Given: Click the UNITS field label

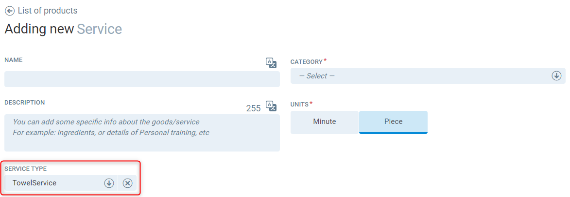Looking at the screenshot, I should (x=299, y=105).
